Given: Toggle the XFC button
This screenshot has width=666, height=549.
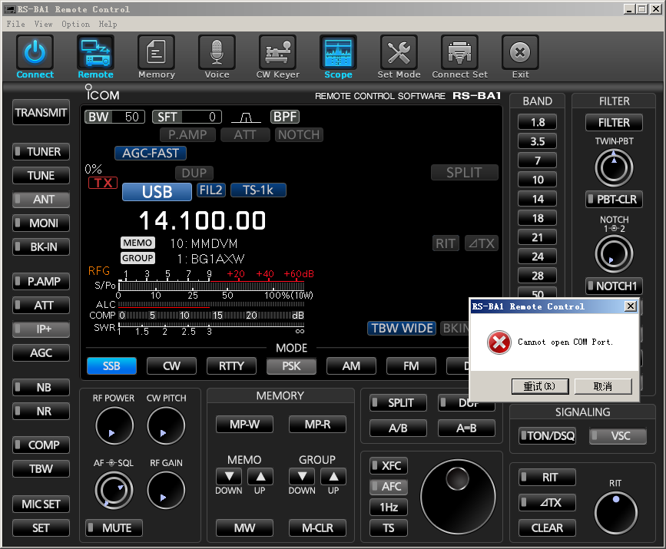Looking at the screenshot, I should click(389, 466).
